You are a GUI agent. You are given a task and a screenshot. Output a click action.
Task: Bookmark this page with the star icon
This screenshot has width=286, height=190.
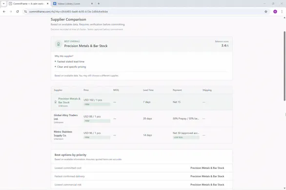pos(266,12)
